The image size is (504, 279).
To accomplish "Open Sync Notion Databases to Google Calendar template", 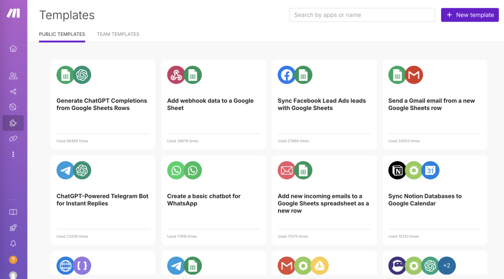I will (425, 199).
